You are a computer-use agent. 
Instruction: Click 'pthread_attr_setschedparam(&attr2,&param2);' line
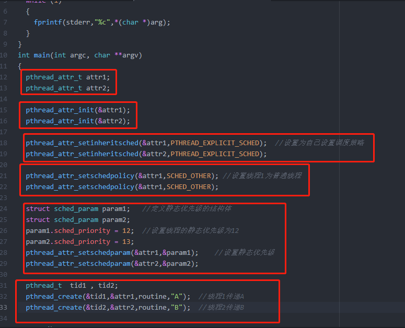tap(112, 264)
